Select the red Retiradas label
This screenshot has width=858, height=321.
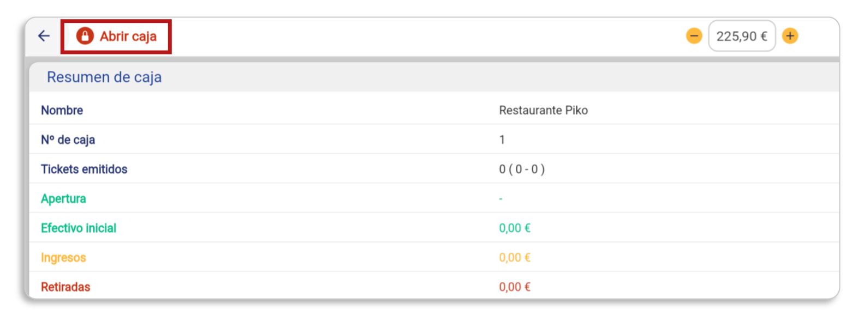pos(65,287)
